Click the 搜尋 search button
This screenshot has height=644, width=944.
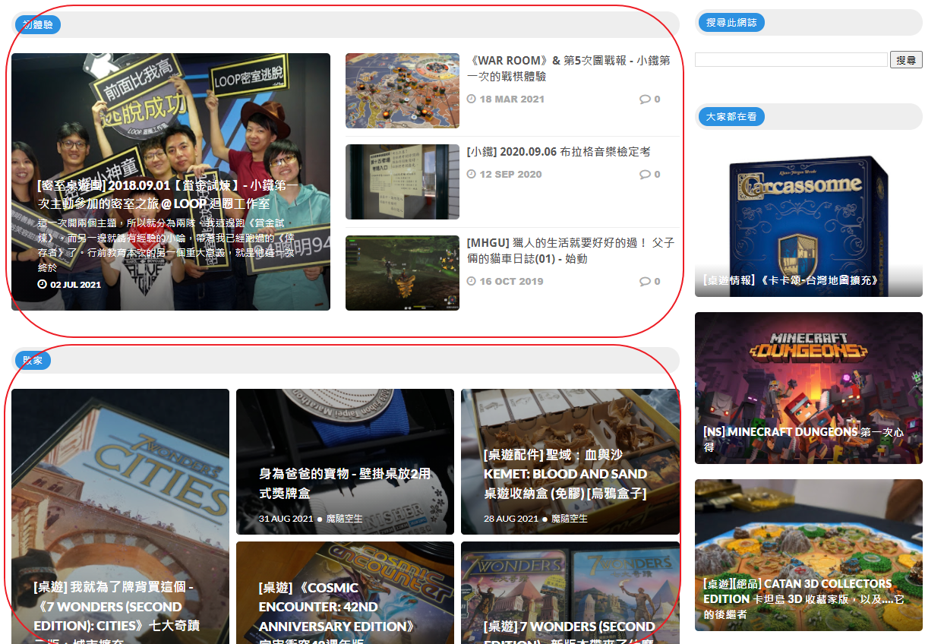click(x=906, y=60)
